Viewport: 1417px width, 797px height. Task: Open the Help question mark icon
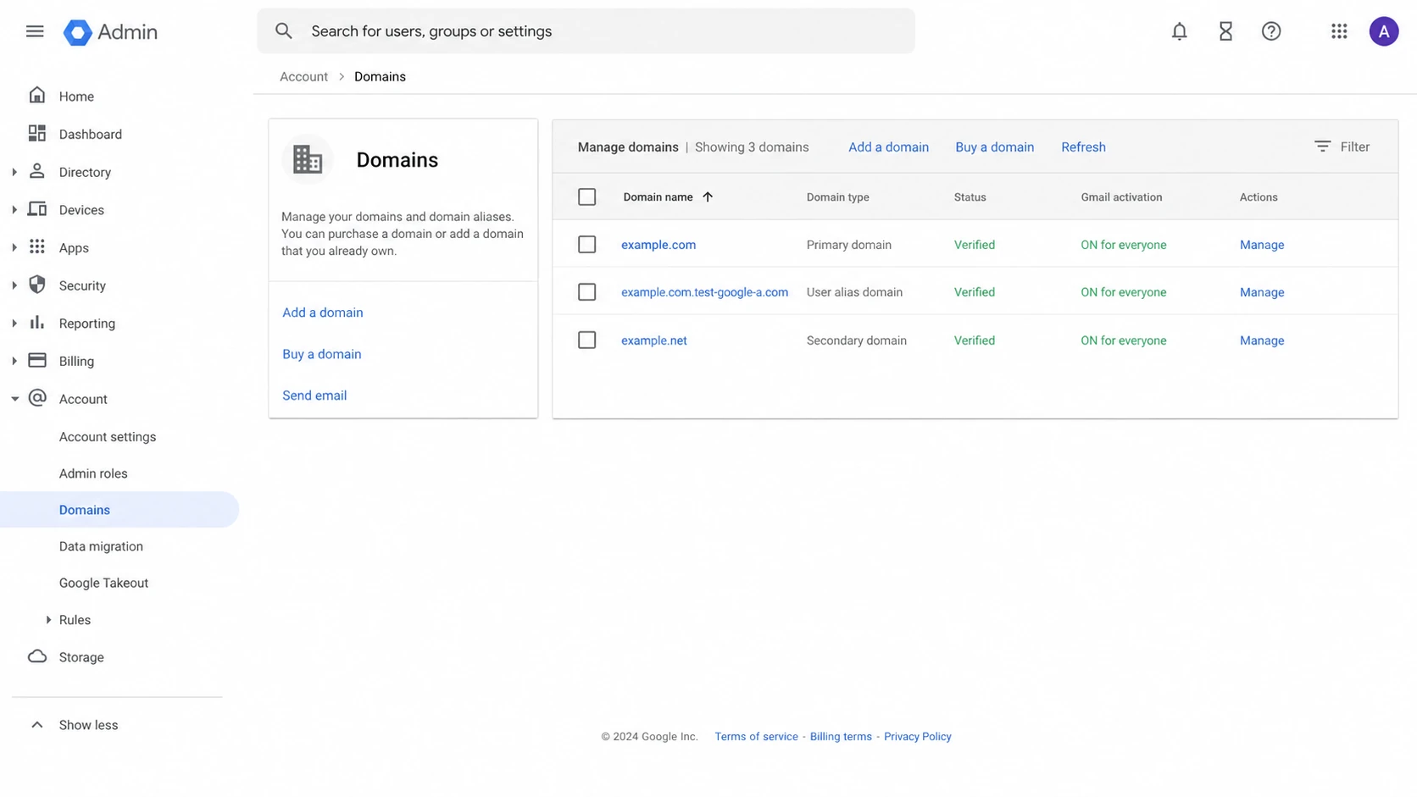coord(1270,31)
